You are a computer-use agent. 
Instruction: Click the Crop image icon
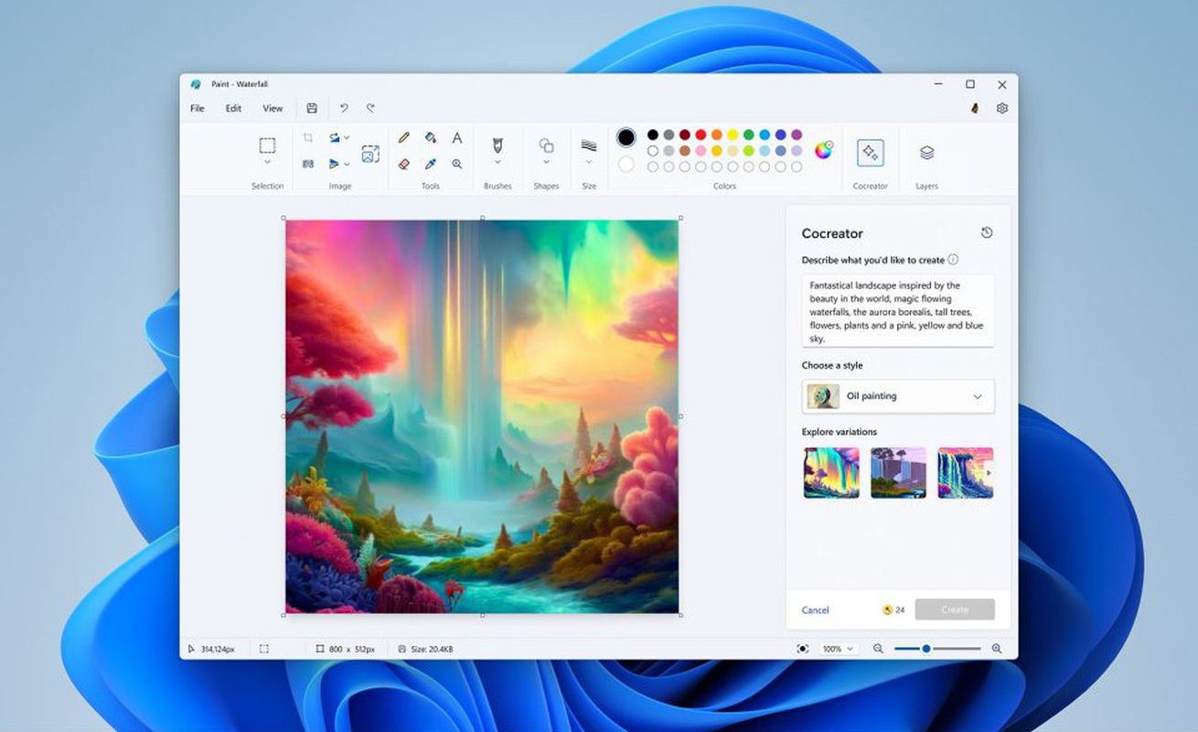[x=308, y=137]
